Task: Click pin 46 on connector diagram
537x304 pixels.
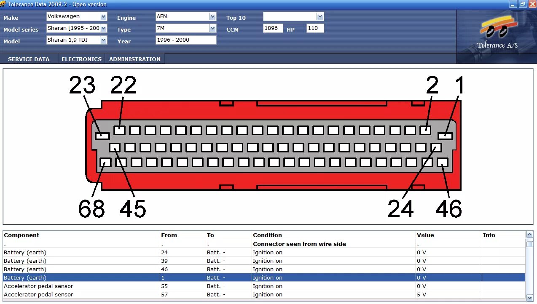Action: 443,162
